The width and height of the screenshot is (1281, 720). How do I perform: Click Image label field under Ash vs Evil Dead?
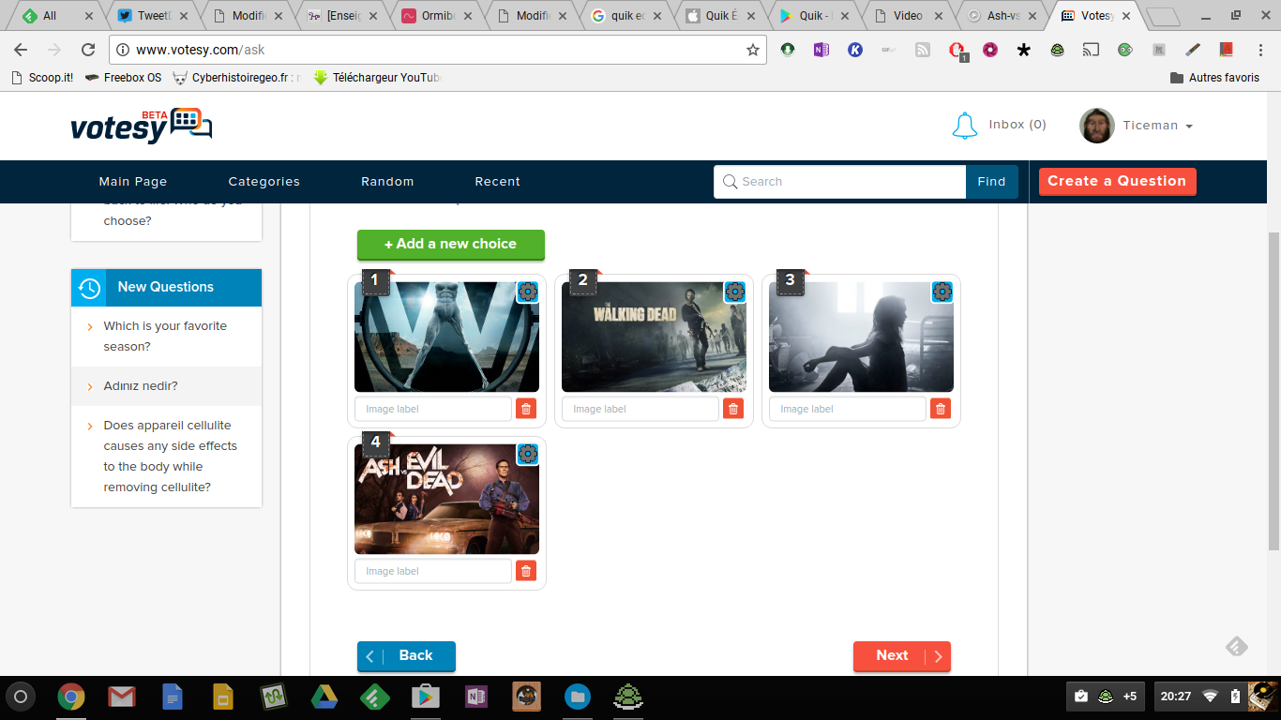[433, 571]
